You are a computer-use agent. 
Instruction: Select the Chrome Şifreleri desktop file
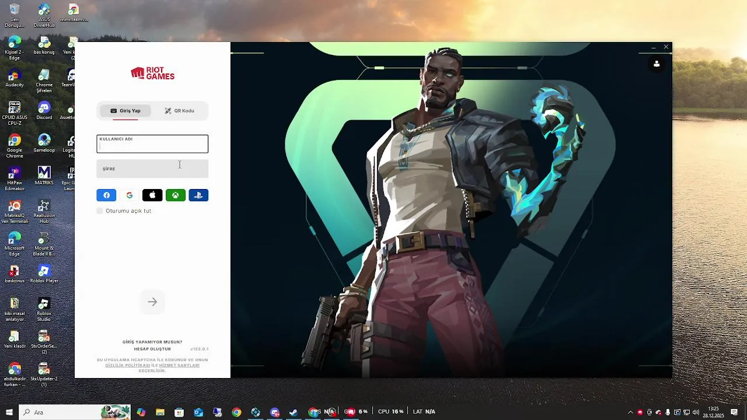point(44,81)
